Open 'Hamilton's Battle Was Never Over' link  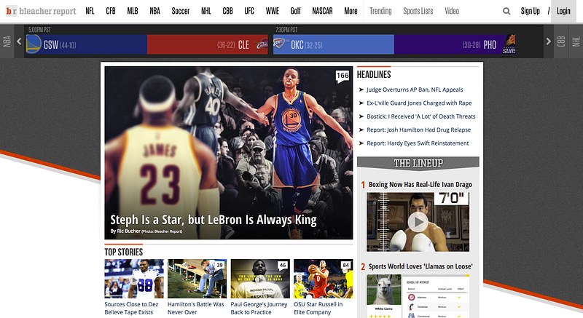pyautogui.click(x=196, y=308)
